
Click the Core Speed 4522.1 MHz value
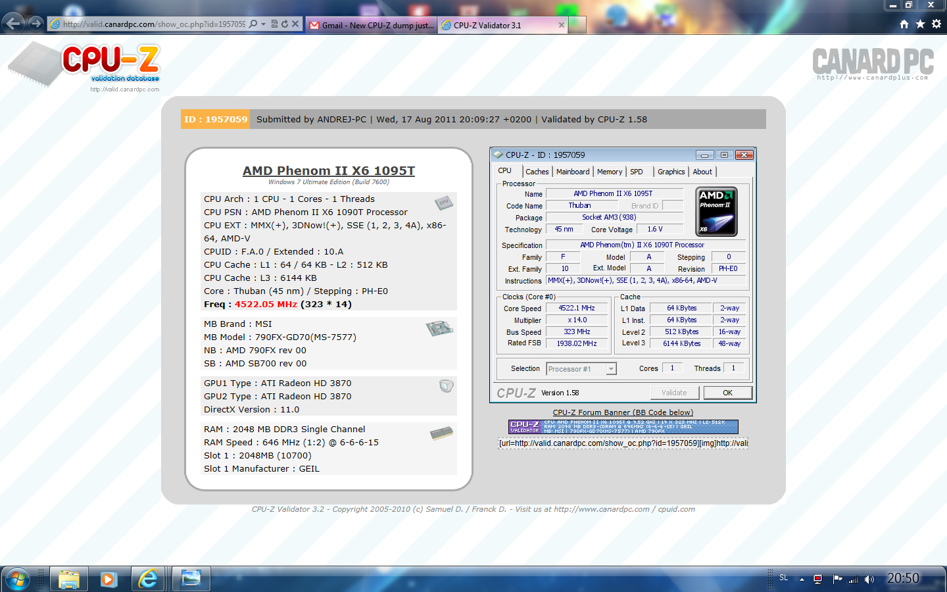(x=577, y=308)
